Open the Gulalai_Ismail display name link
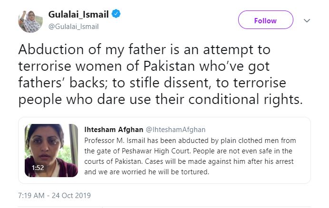The width and height of the screenshot is (329, 208). [79, 14]
